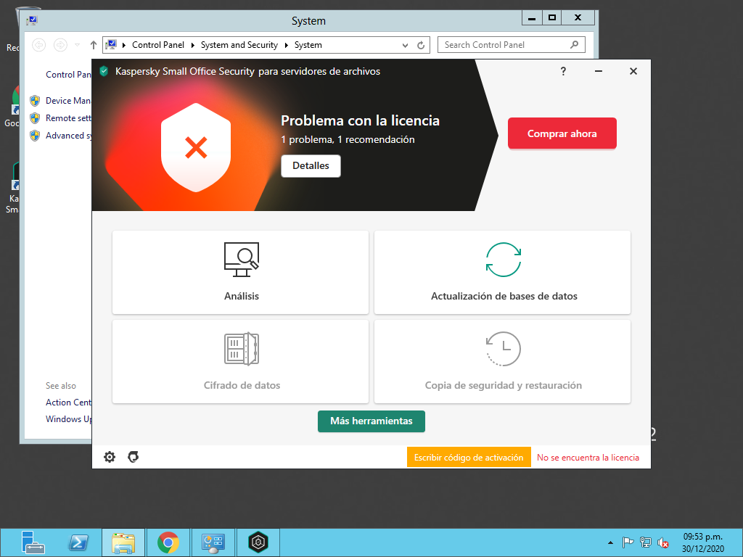Screen dimensions: 743x557
Task: Open Kaspersky settings gear icon
Action: click(110, 457)
